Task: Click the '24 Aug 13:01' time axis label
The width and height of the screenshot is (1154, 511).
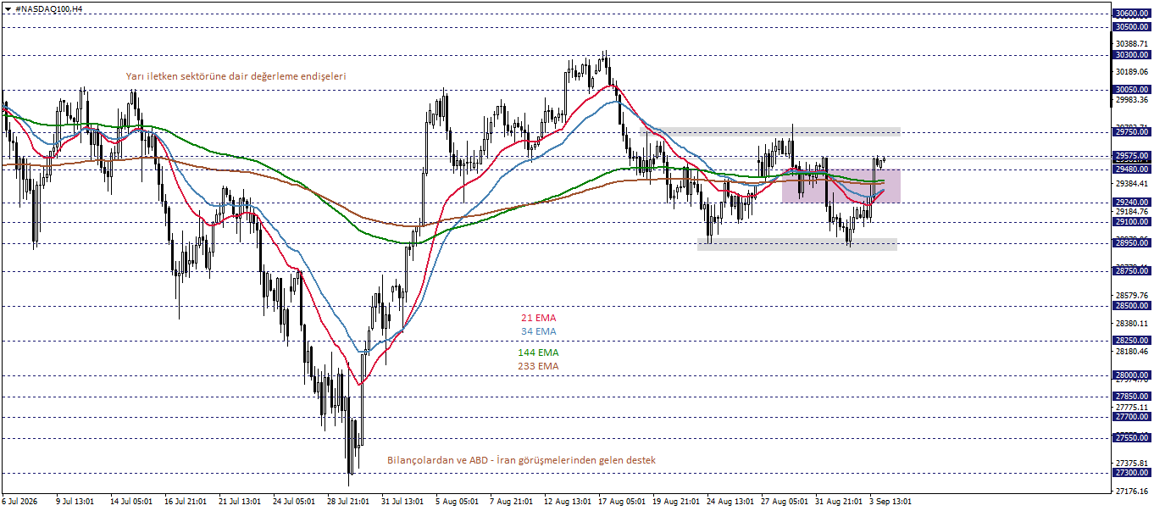Action: 730,502
